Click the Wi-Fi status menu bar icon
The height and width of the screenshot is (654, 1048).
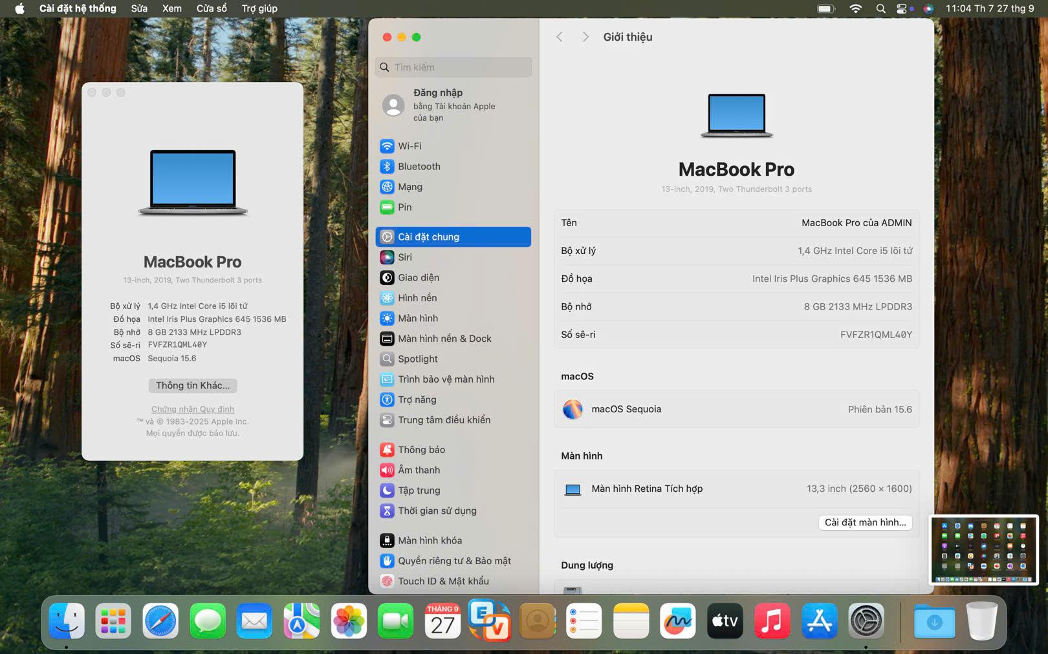click(x=855, y=8)
